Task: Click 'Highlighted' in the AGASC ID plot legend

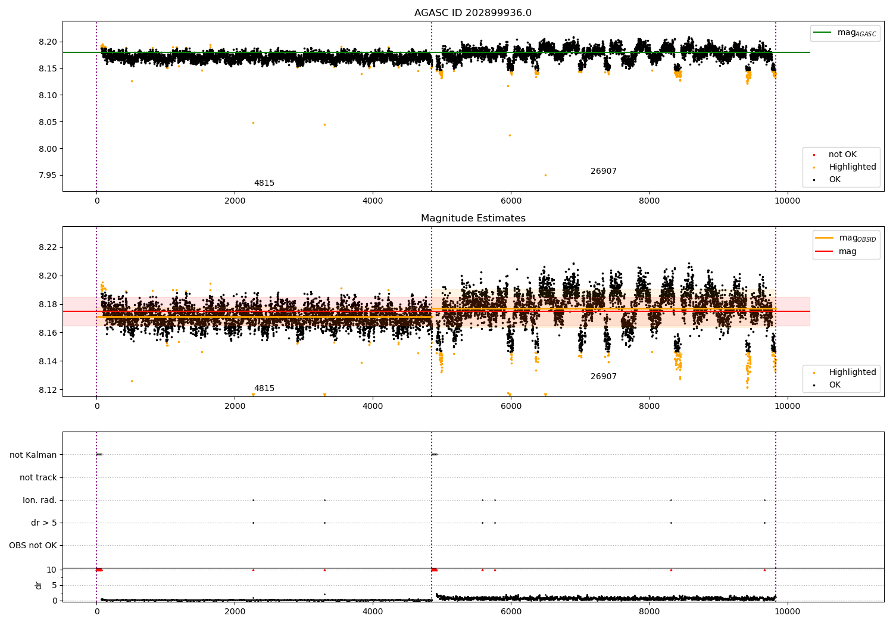Action: (853, 167)
